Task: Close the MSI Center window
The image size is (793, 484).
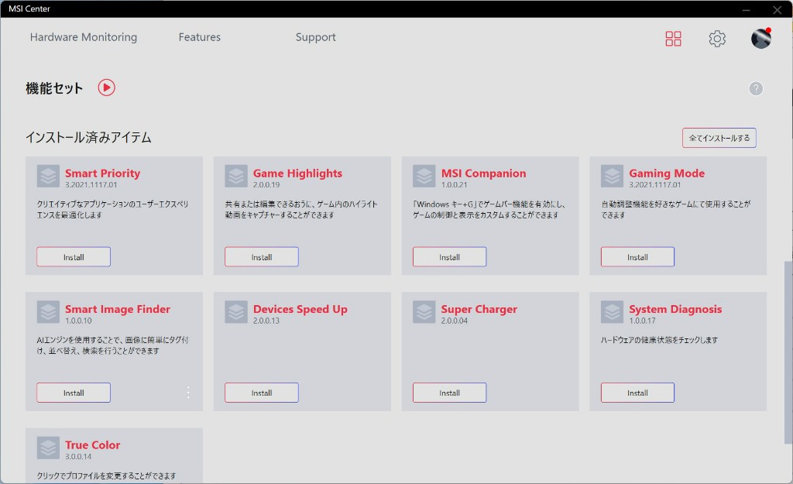Action: [x=777, y=9]
